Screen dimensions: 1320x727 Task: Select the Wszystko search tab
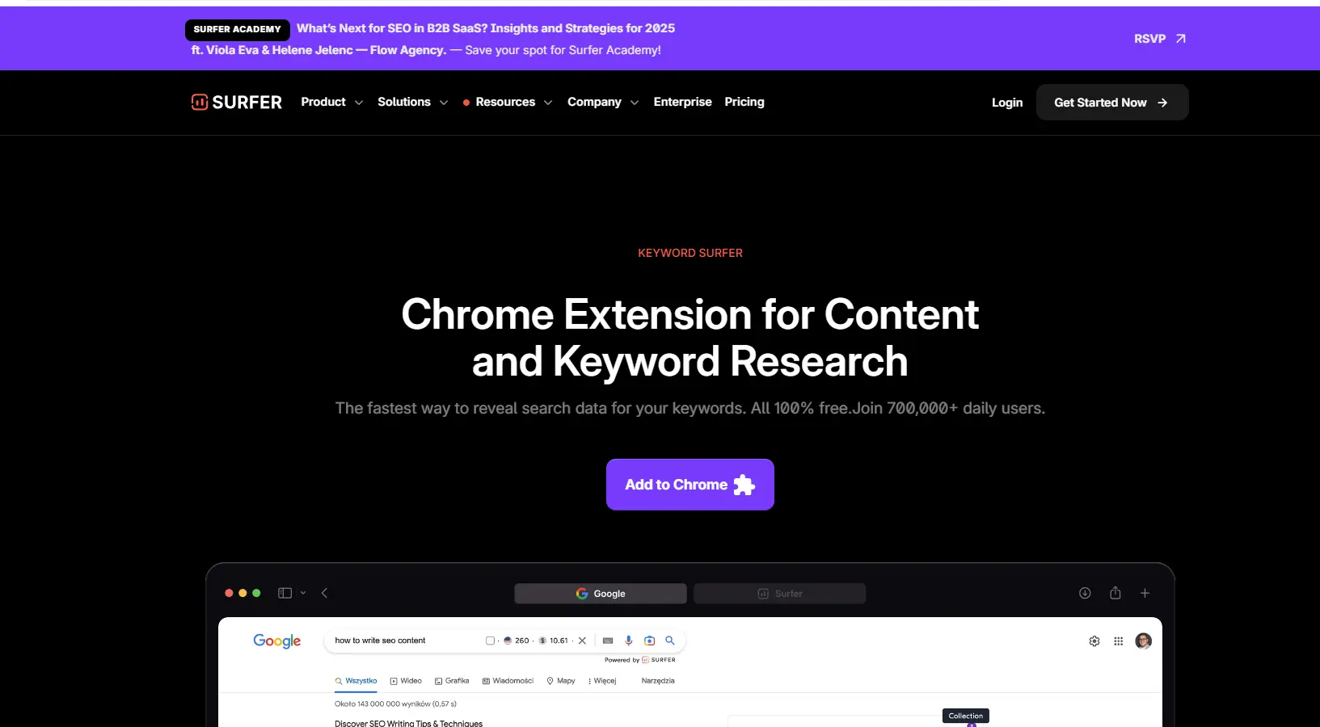click(x=356, y=681)
